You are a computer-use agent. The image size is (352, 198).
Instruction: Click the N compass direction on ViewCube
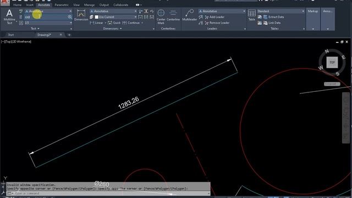click(x=327, y=51)
